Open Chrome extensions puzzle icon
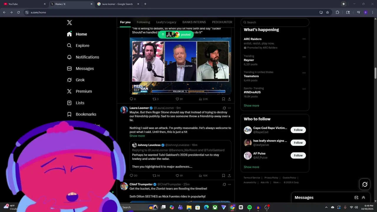This screenshot has height=212, width=377. [338, 12]
